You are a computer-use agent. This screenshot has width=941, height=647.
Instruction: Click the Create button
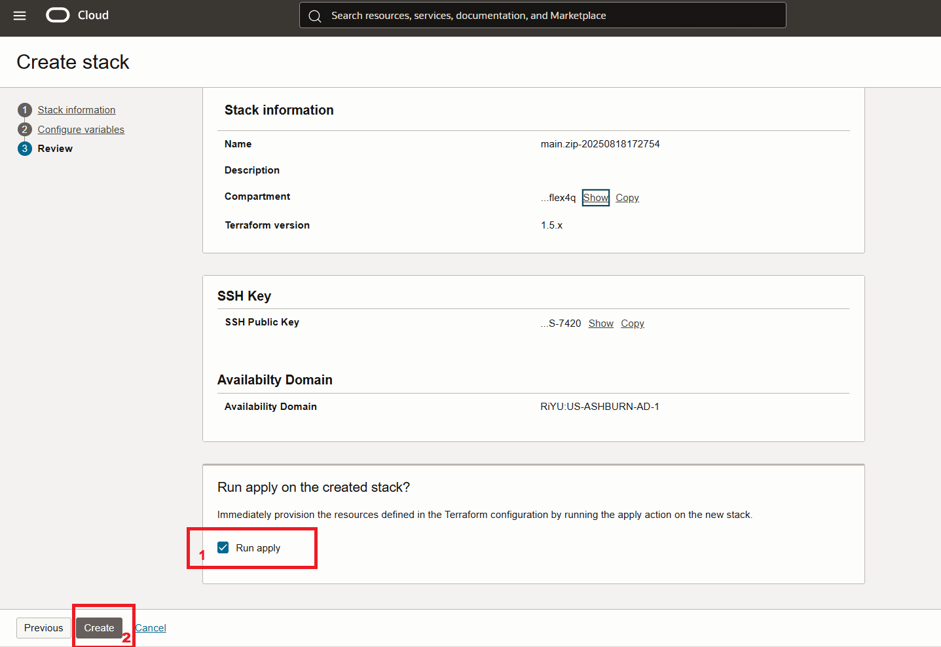click(99, 628)
